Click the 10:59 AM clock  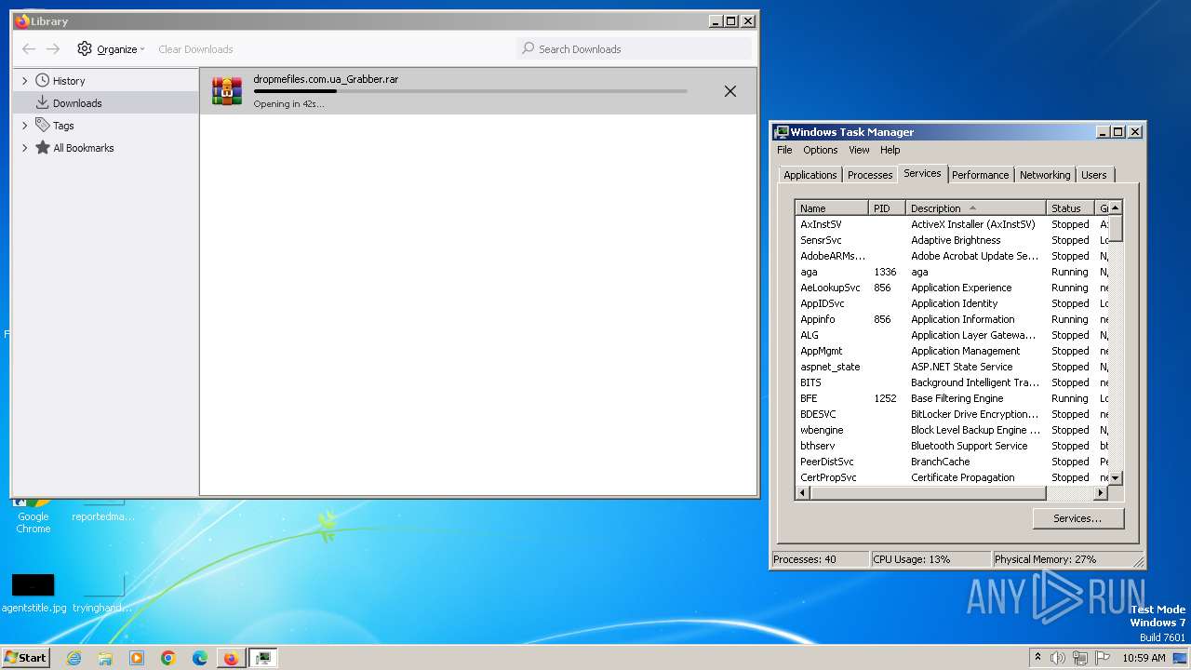pyautogui.click(x=1144, y=658)
